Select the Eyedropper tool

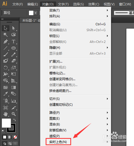pos(6,94)
